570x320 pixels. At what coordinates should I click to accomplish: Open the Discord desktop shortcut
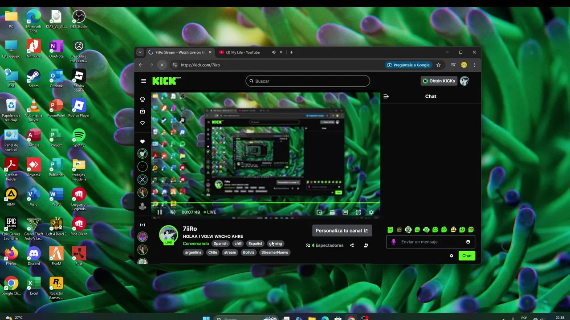33,256
